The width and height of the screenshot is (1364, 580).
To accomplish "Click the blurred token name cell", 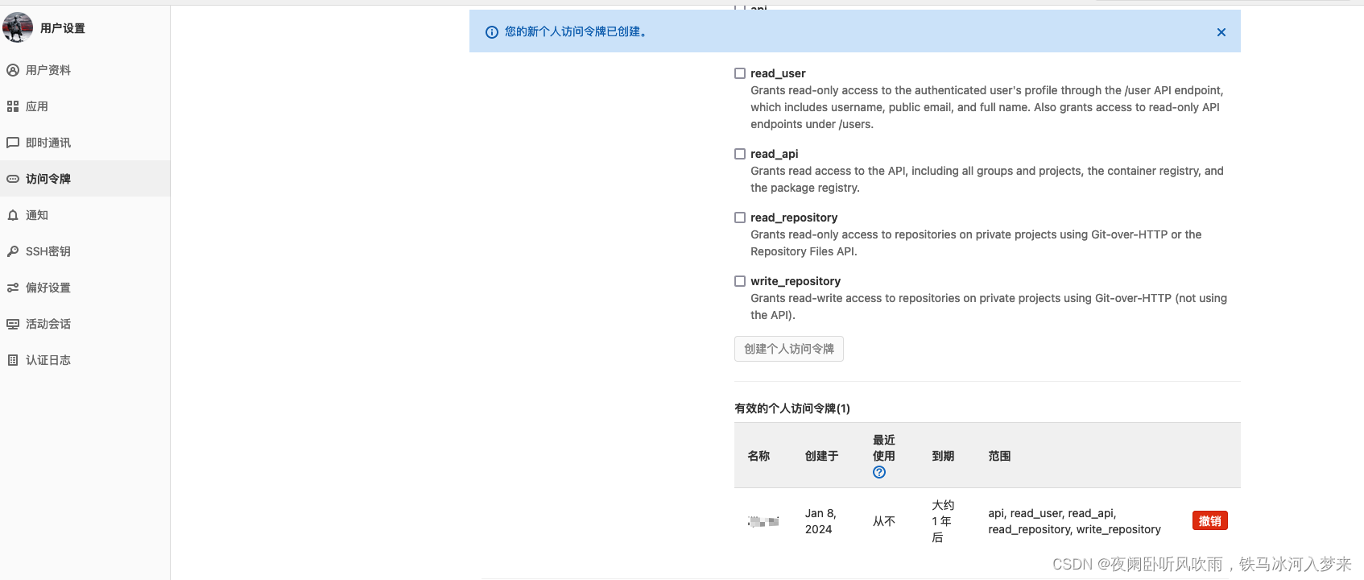I will [x=763, y=521].
